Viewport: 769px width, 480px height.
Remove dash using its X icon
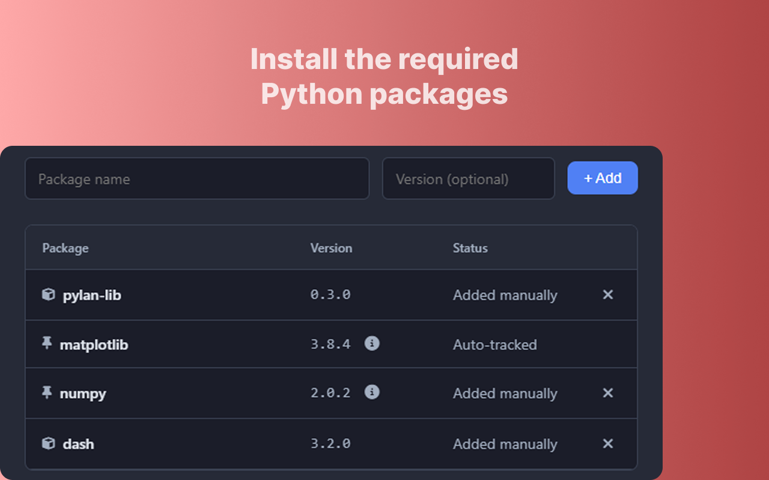[607, 444]
